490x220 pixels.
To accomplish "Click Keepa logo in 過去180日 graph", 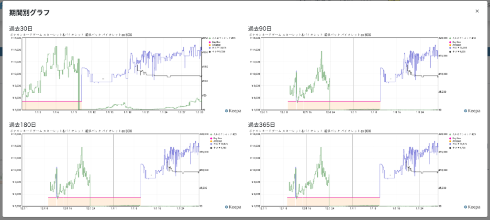I will click(233, 207).
